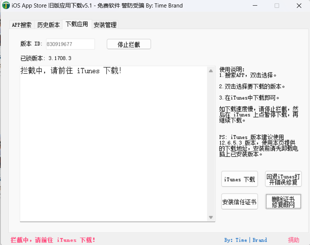Click the 版本 ID input field
The height and width of the screenshot is (245, 310).
[x=70, y=44]
